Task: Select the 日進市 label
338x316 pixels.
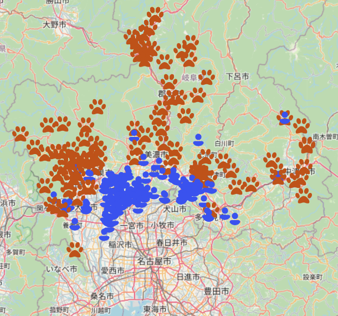Action: 188,277
